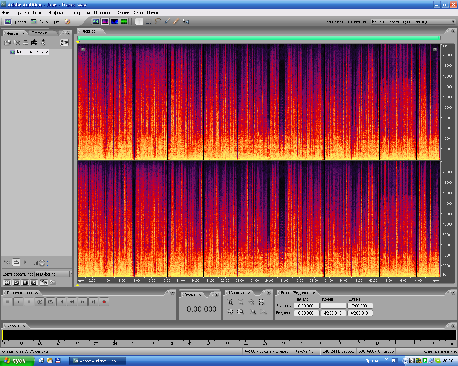Click the file path folder icon

coord(53,282)
